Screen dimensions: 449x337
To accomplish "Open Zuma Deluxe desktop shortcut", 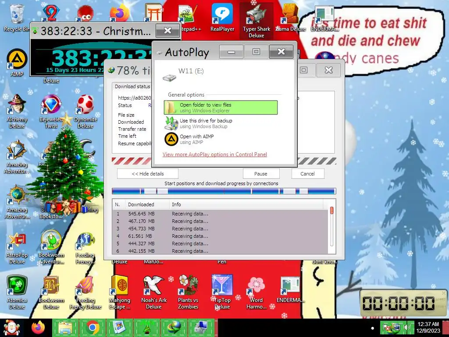I will click(290, 18).
